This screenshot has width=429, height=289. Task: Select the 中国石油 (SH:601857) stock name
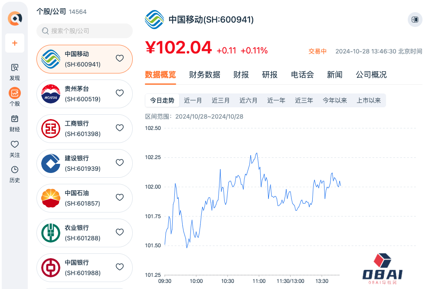pos(82,198)
